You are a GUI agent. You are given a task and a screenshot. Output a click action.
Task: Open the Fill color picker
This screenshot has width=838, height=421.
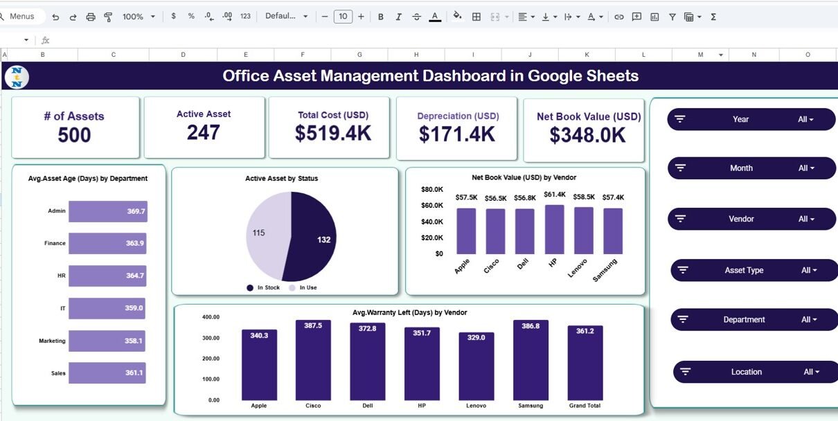pos(457,17)
